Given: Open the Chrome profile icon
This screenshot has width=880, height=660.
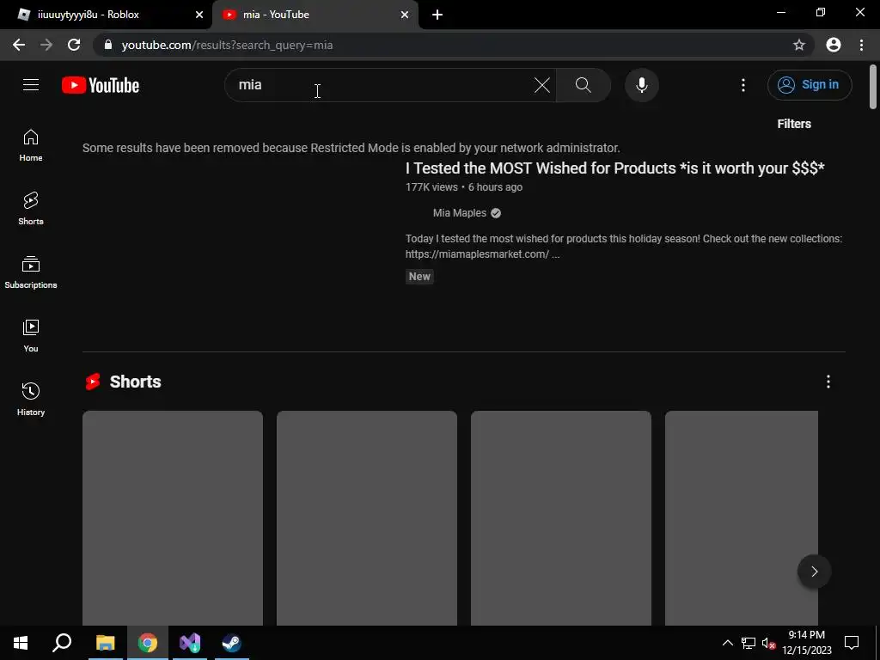Looking at the screenshot, I should pos(834,45).
